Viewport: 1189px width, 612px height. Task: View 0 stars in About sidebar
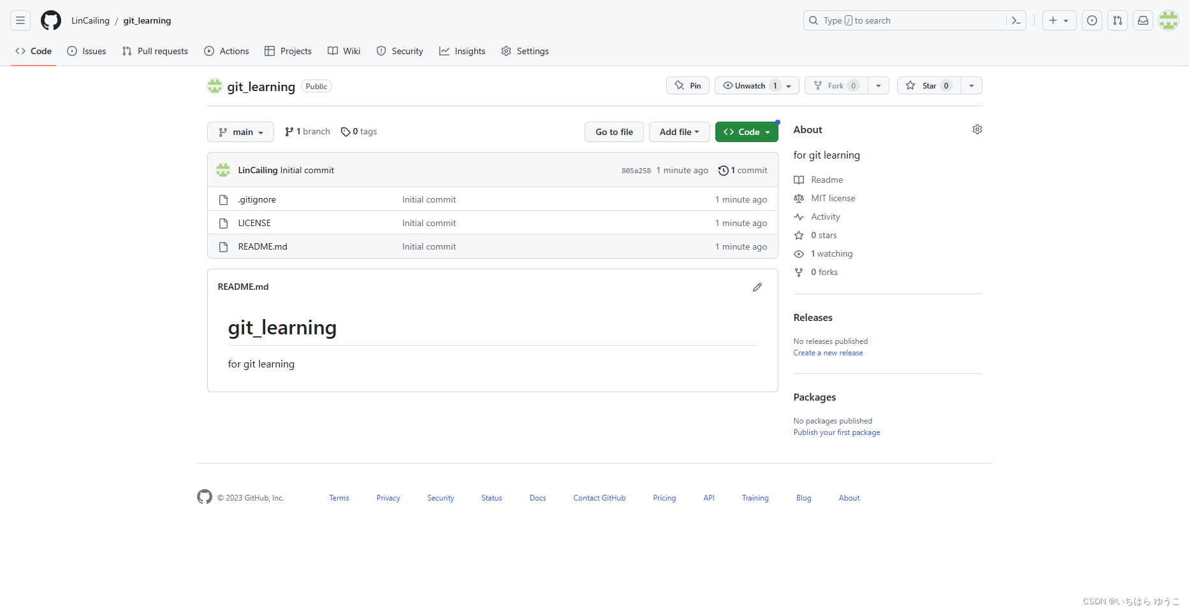(815, 235)
